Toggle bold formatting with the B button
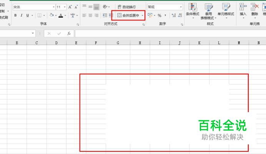The height and width of the screenshot is (154, 266). pyautogui.click(x=15, y=15)
